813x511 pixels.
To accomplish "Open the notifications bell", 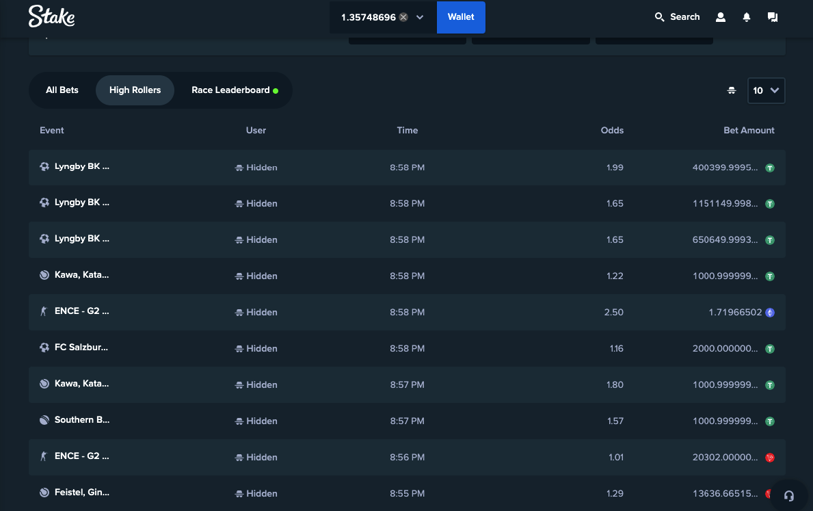I will [746, 17].
